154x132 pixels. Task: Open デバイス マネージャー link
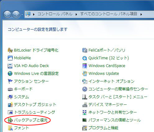108,105
